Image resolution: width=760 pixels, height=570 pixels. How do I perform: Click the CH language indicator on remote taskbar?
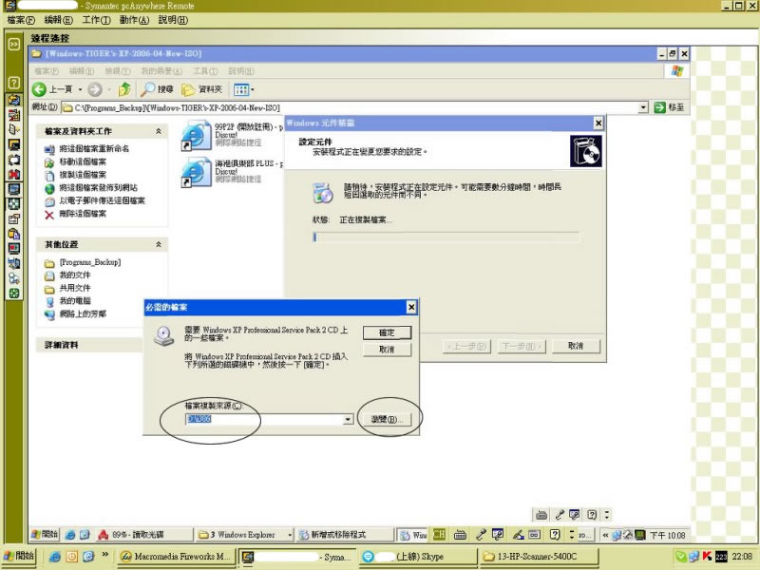coord(439,535)
